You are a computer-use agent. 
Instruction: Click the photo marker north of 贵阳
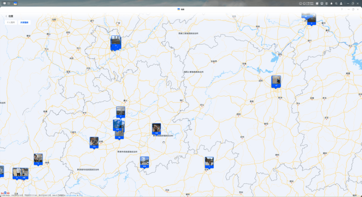click(x=121, y=111)
